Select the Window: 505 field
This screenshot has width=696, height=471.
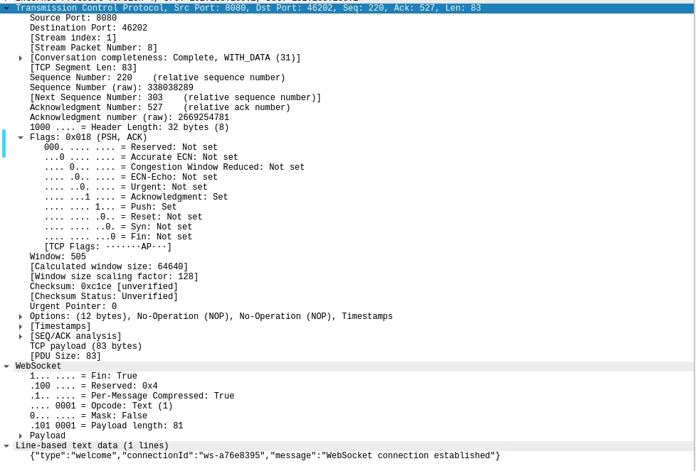(58, 257)
